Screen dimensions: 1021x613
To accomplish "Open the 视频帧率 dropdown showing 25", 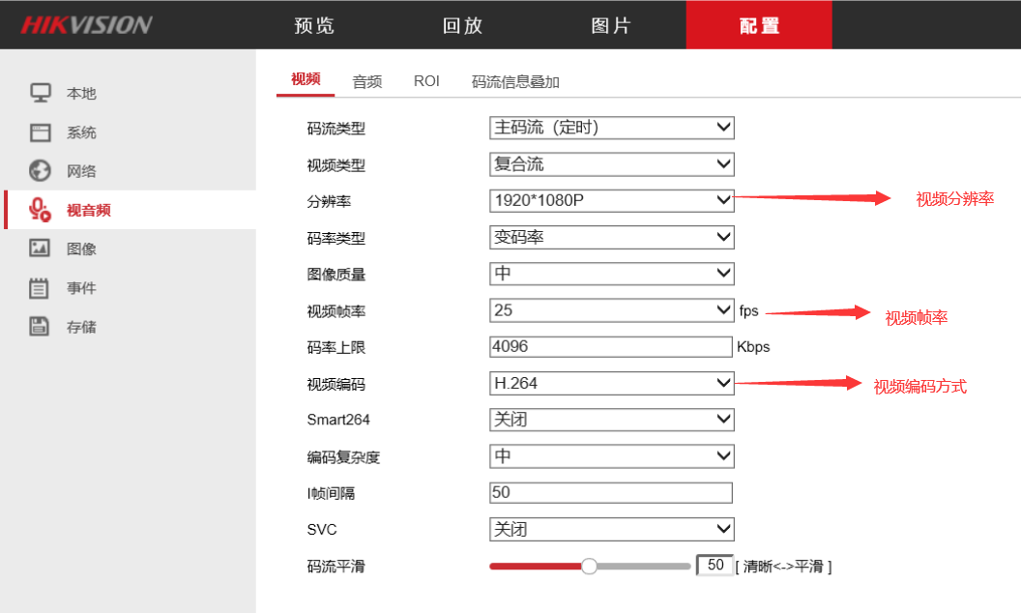I will click(611, 310).
